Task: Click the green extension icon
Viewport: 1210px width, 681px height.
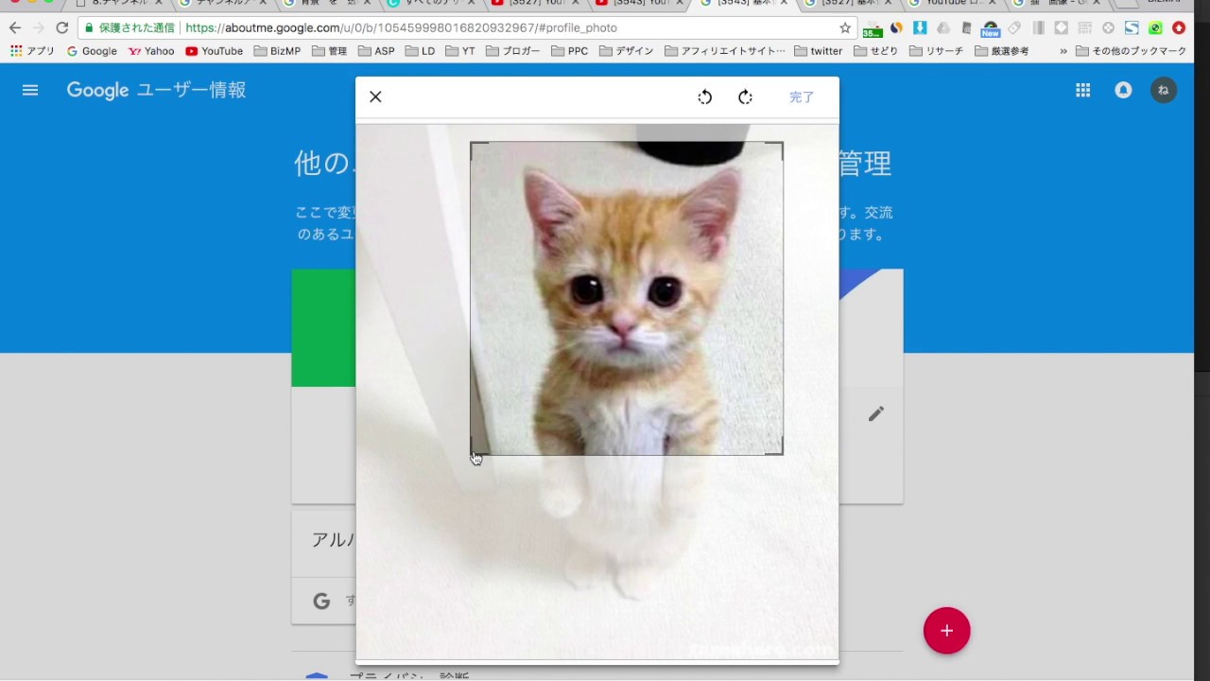Action: (1155, 28)
